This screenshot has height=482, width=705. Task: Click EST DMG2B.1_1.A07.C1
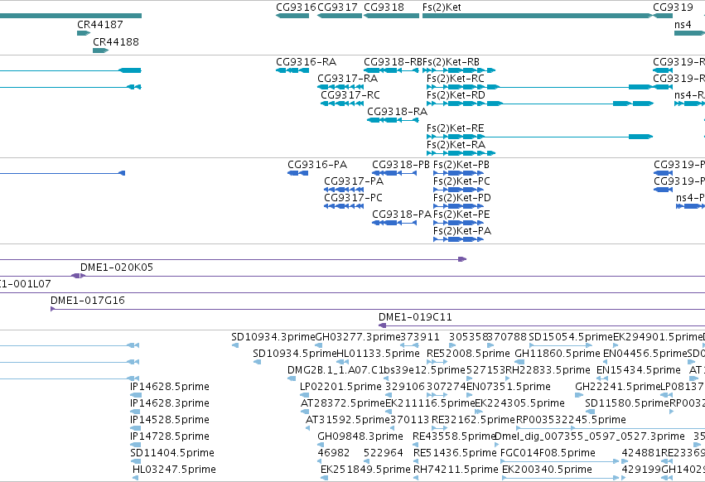pyautogui.click(x=292, y=378)
